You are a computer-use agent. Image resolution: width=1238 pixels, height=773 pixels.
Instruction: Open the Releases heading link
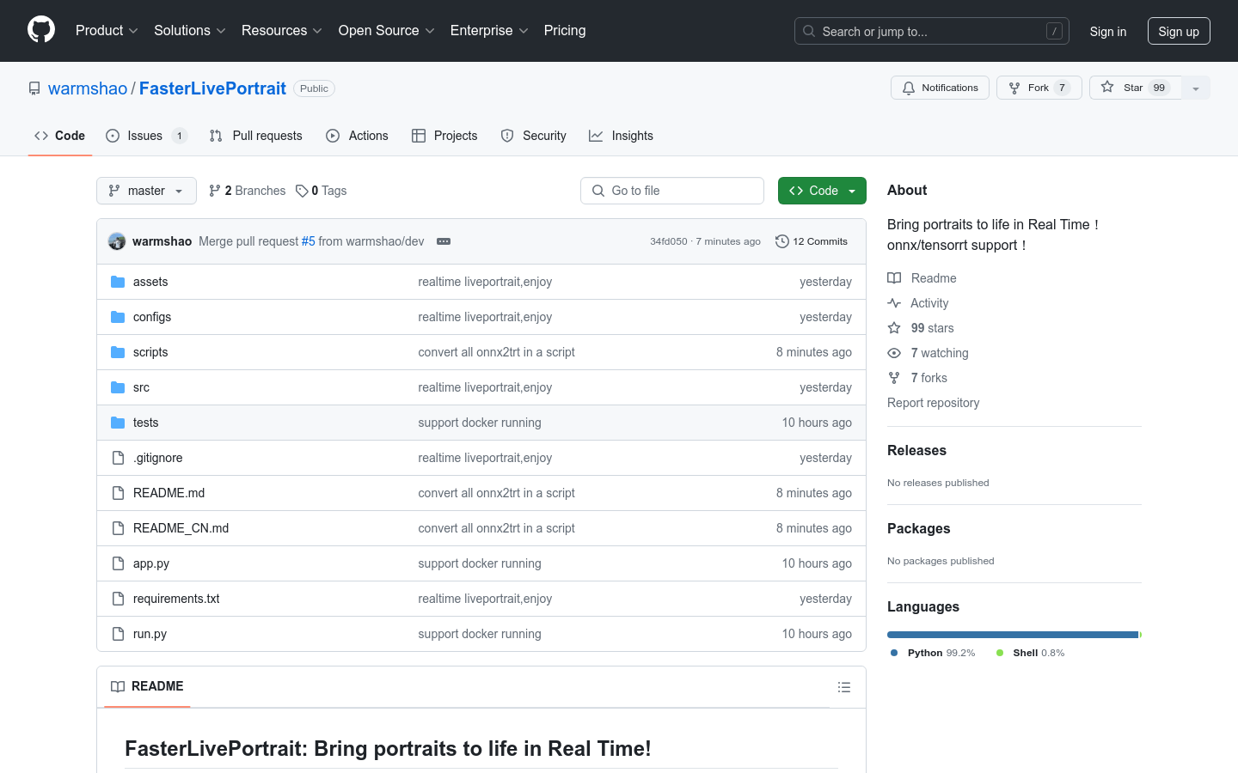(x=916, y=450)
